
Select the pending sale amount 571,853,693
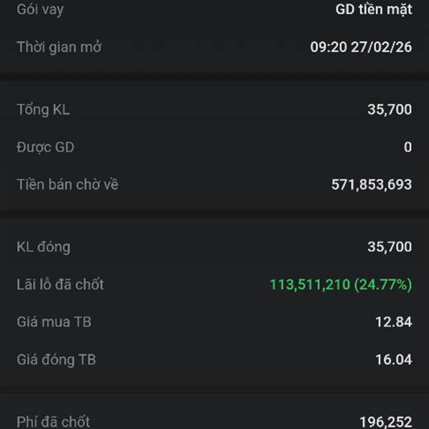[x=371, y=184]
